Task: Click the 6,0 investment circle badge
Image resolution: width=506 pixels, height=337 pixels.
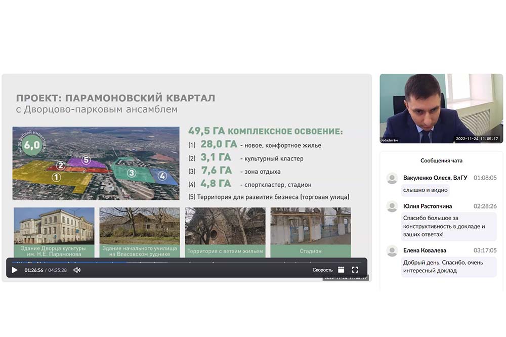Action: pos(32,145)
